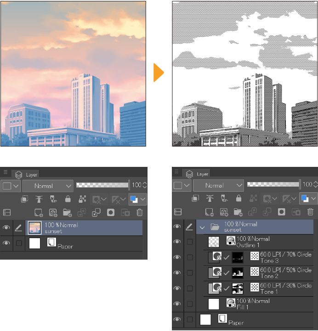
Task: Click Lock Layer padlock in left panel
Action: point(68,199)
